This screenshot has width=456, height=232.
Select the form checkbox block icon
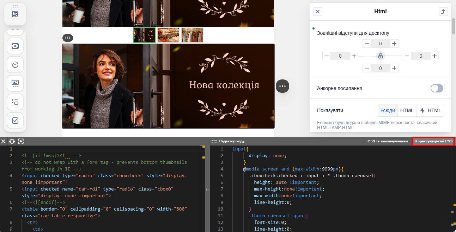15,121
